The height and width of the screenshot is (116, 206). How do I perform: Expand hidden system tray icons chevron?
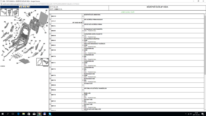pyautogui.click(x=186, y=114)
